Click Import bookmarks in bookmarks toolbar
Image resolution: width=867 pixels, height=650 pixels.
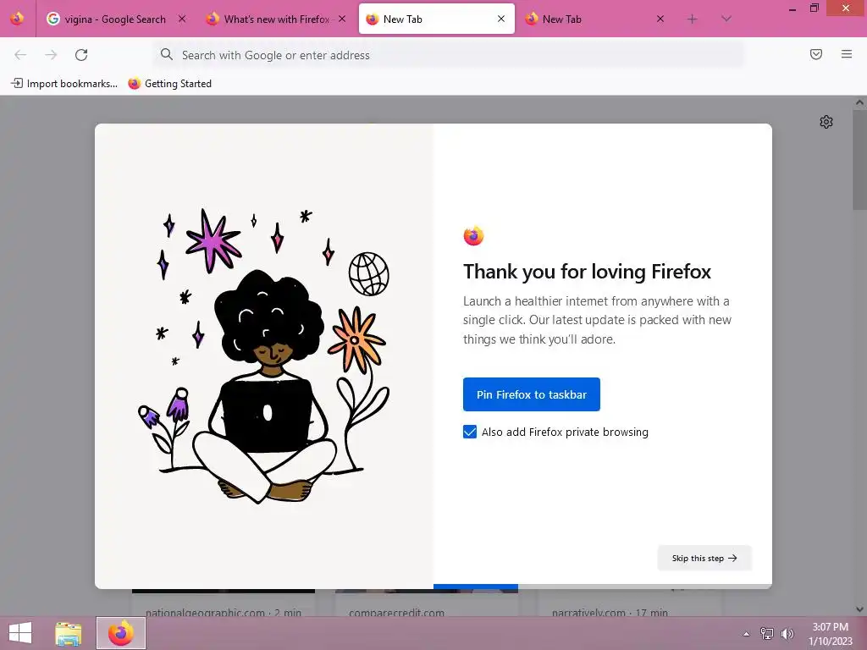click(x=64, y=84)
